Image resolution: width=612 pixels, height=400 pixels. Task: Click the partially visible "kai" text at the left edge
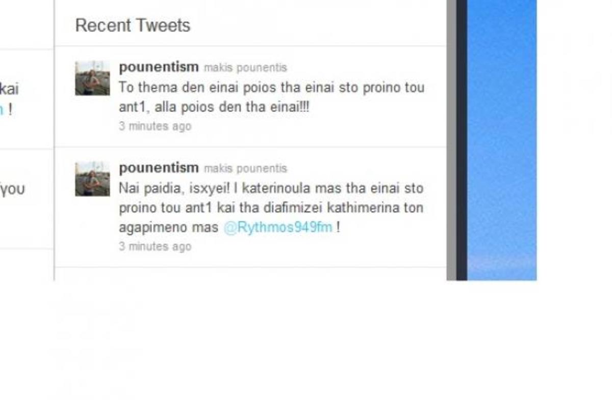[x=9, y=90]
